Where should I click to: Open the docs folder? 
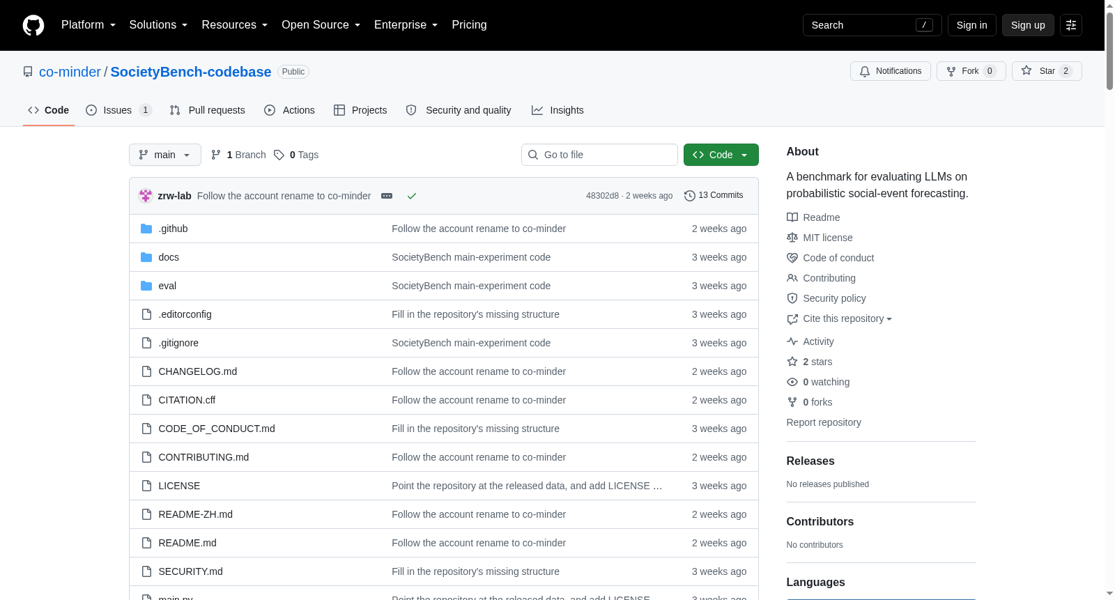pyautogui.click(x=169, y=257)
